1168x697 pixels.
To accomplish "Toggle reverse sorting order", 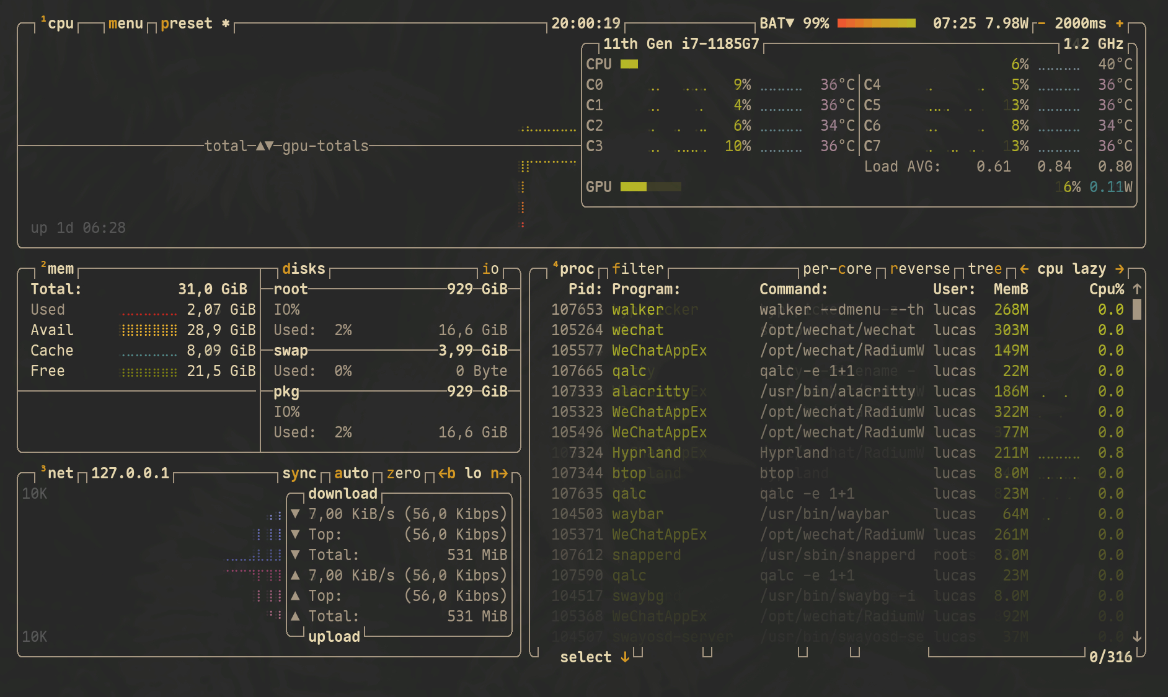I will click(919, 269).
